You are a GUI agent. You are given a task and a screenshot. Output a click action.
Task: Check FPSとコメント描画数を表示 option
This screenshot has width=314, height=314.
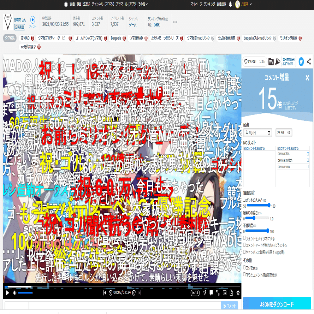244,274
